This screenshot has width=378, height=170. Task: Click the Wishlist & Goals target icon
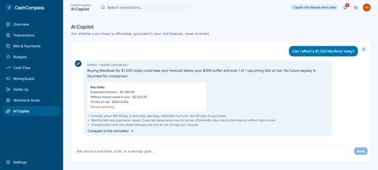pyautogui.click(x=8, y=100)
